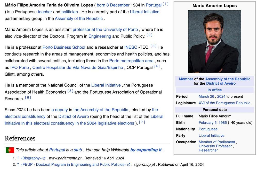The image size is (258, 169).
Task: Follow the 'Porto metropolitan area' link
Action: (x=131, y=61)
